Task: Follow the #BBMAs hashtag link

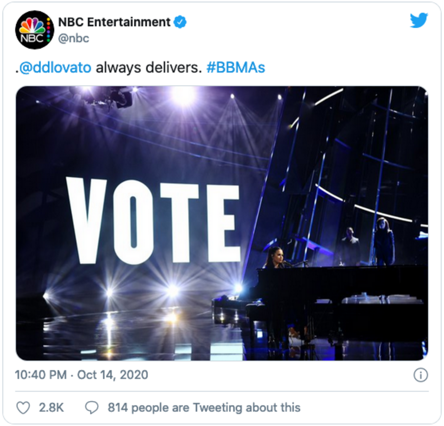Action: 235,68
